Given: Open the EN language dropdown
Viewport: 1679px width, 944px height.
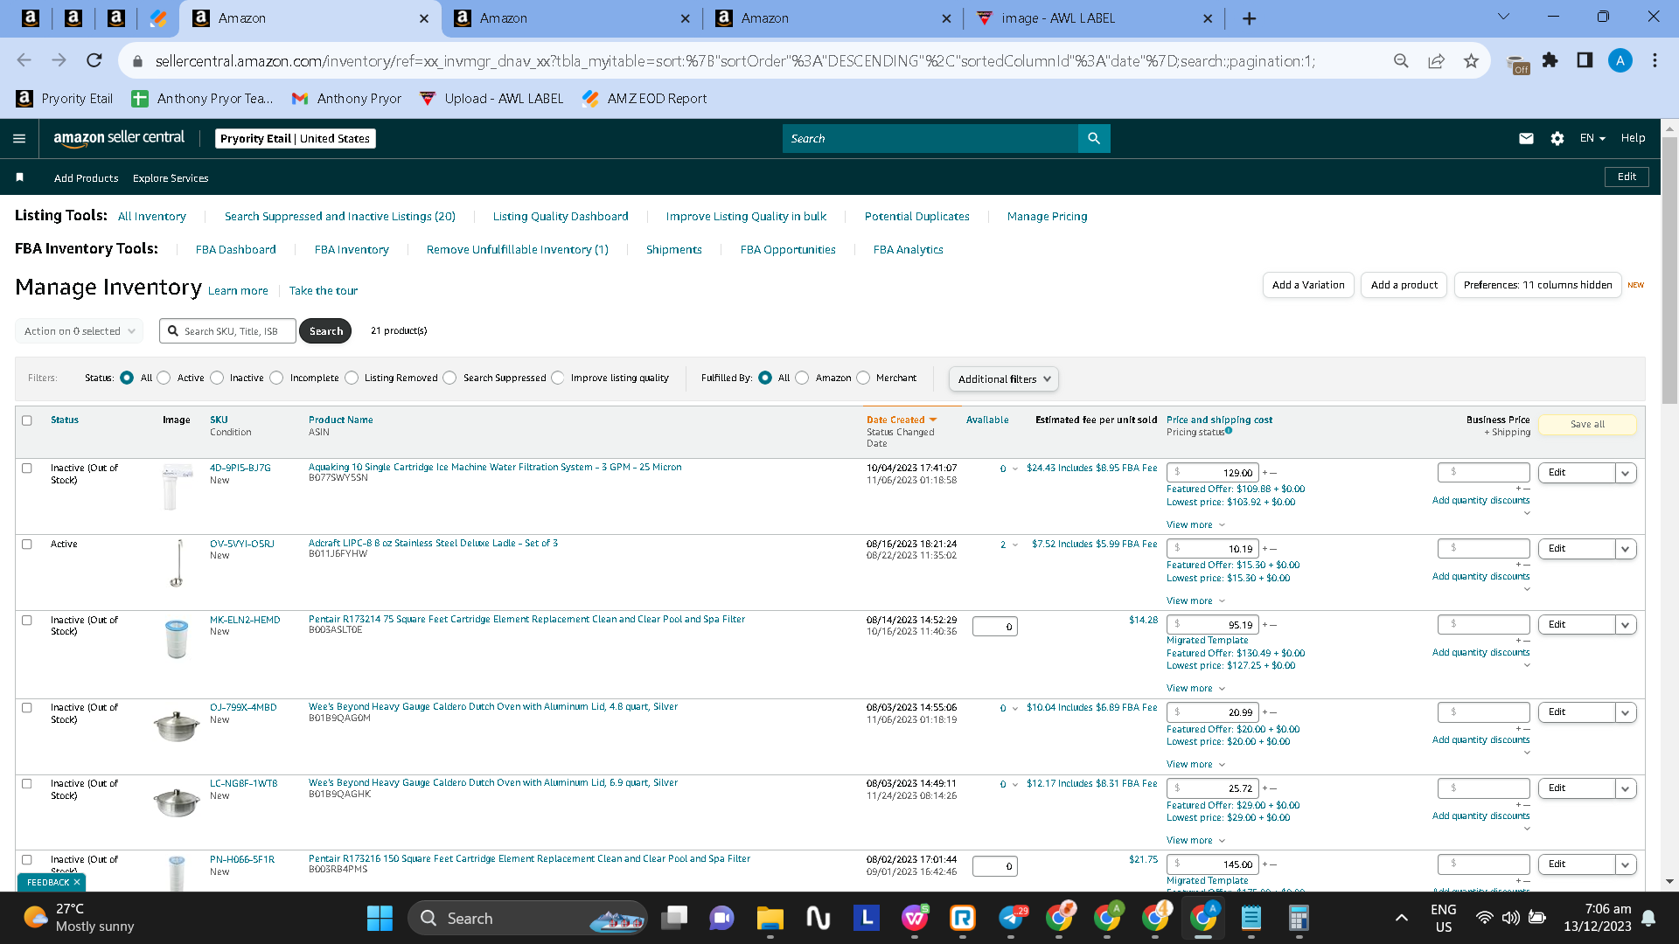Looking at the screenshot, I should [x=1592, y=138].
